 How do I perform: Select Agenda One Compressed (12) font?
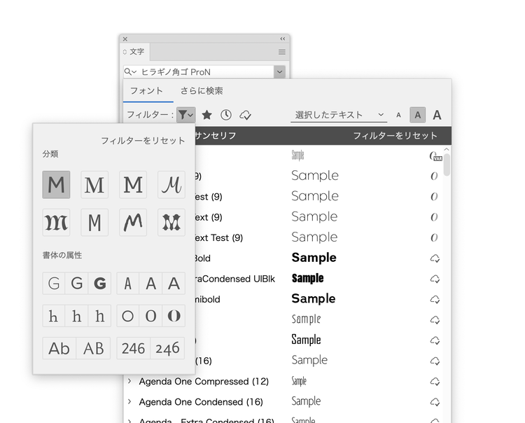click(204, 382)
